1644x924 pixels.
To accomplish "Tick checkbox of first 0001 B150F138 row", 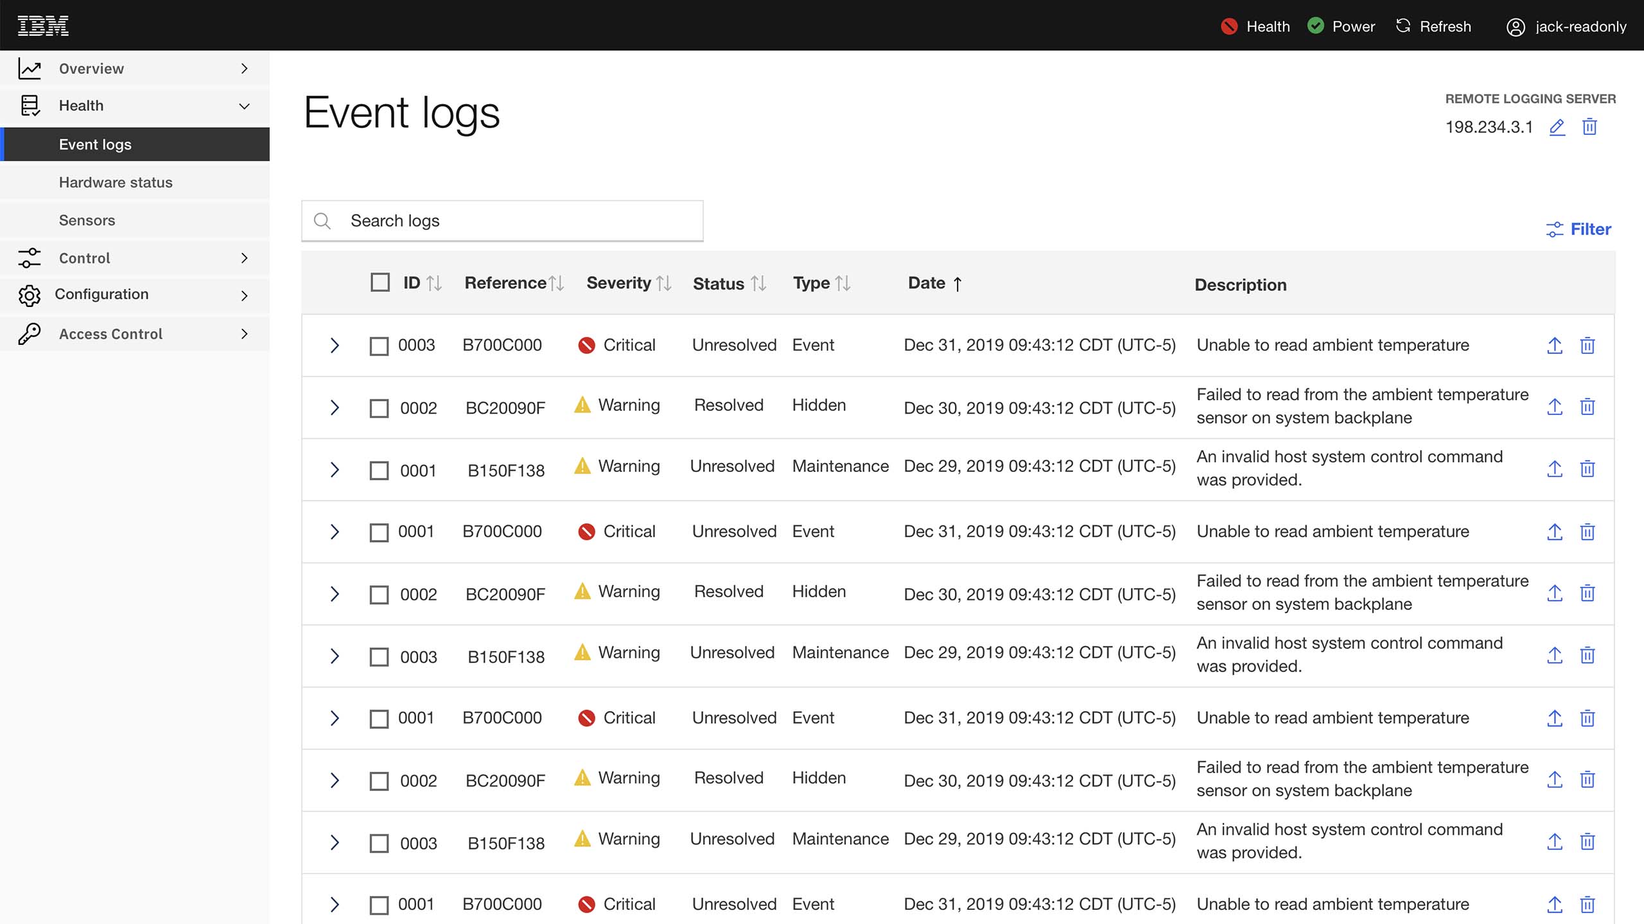I will pyautogui.click(x=379, y=471).
